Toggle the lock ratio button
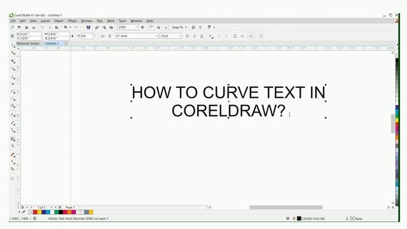The width and height of the screenshot is (407, 229). click(72, 36)
